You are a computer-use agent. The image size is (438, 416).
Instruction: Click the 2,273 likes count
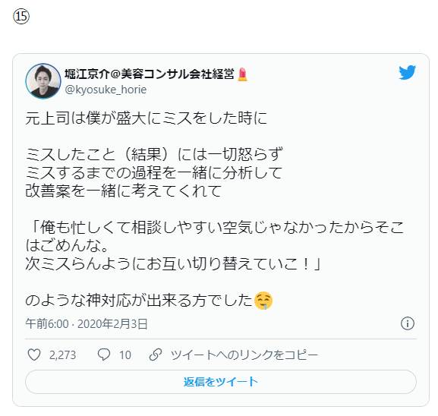tap(62, 355)
